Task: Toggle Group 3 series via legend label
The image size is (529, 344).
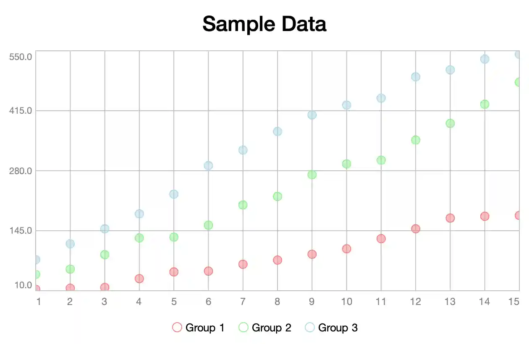Action: [x=338, y=328]
